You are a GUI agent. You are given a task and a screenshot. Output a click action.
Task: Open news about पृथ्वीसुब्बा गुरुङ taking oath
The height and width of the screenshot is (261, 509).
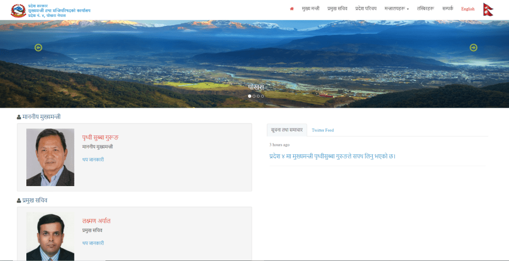333,156
